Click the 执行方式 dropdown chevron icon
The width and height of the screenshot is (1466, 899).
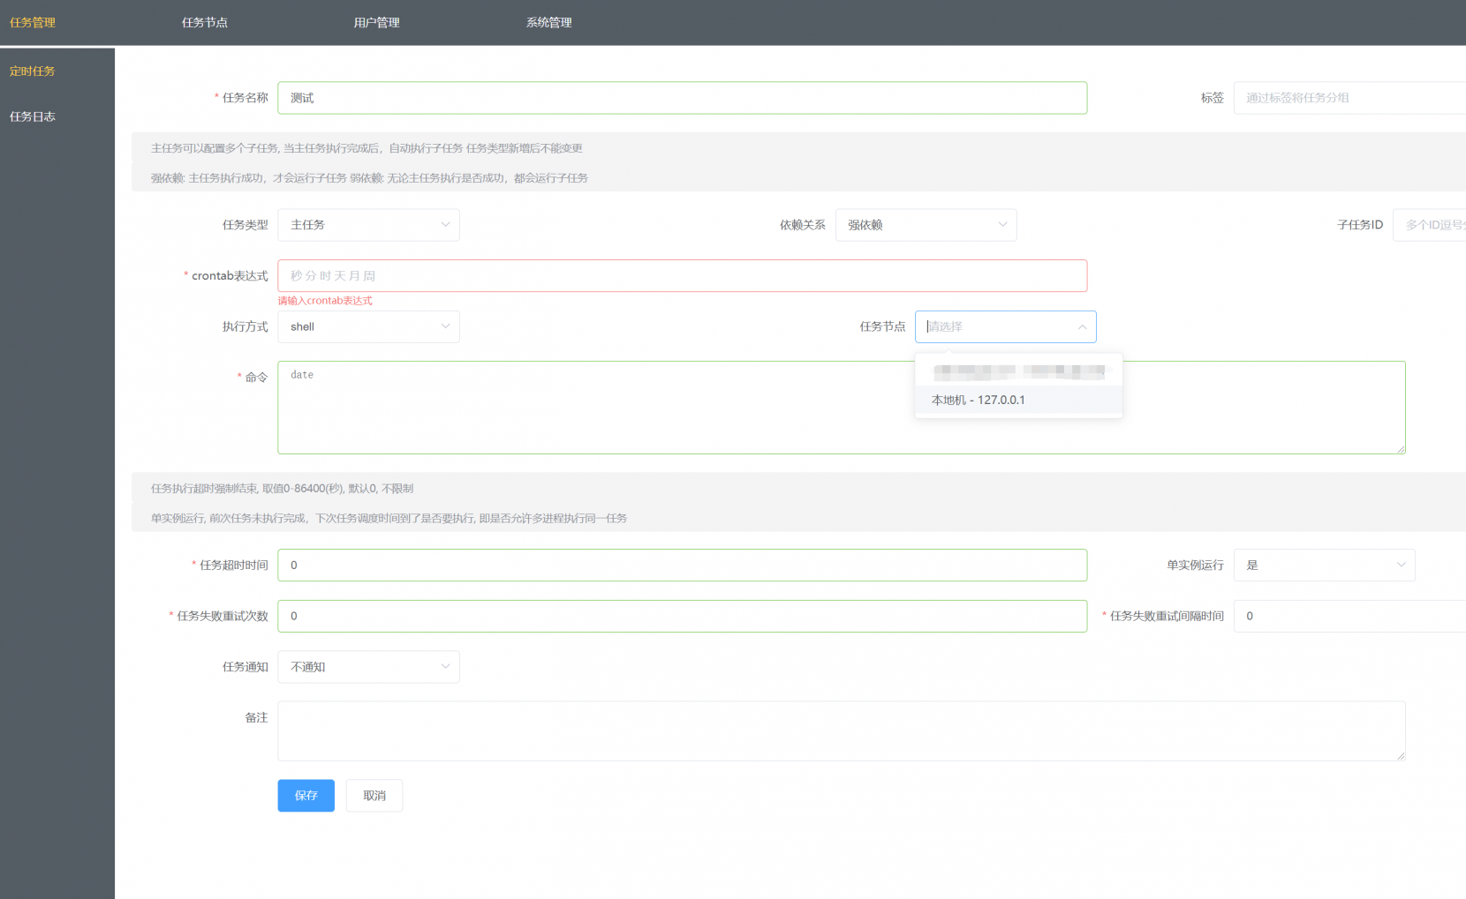click(x=445, y=327)
